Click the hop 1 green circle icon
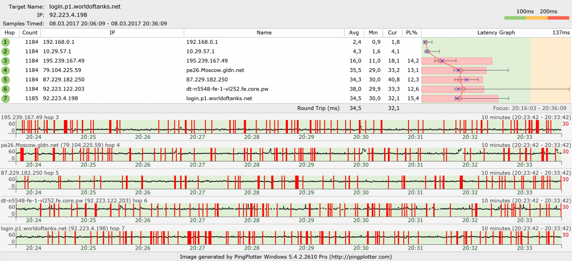 pyautogui.click(x=6, y=42)
